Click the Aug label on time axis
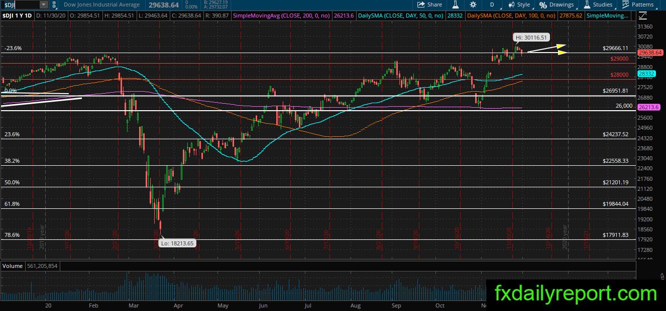 click(x=356, y=305)
